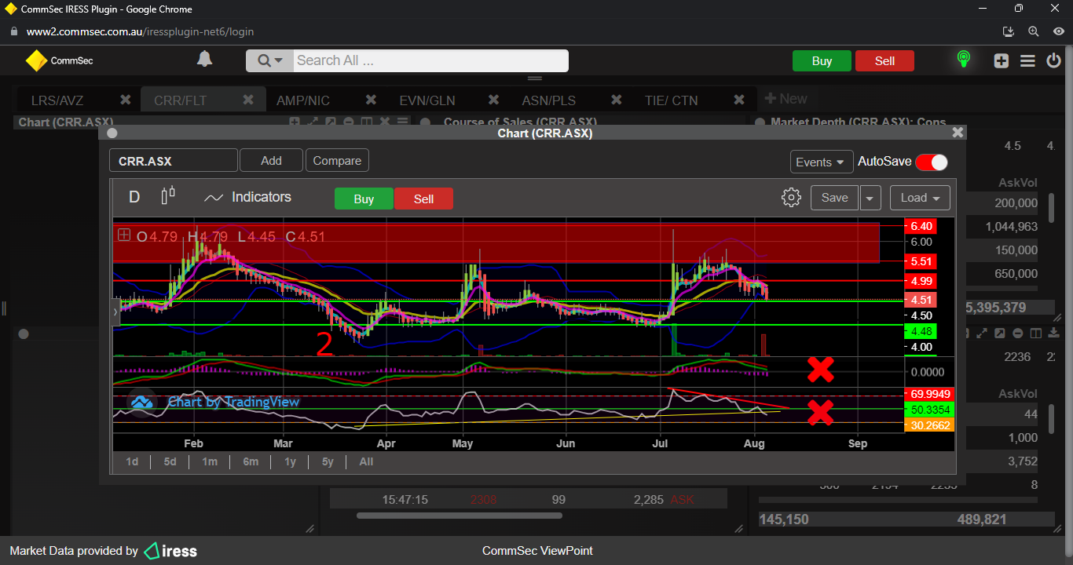This screenshot has width=1073, height=565.
Task: Click the horizontal scrollbar below Course of Sales
Action: click(x=460, y=516)
